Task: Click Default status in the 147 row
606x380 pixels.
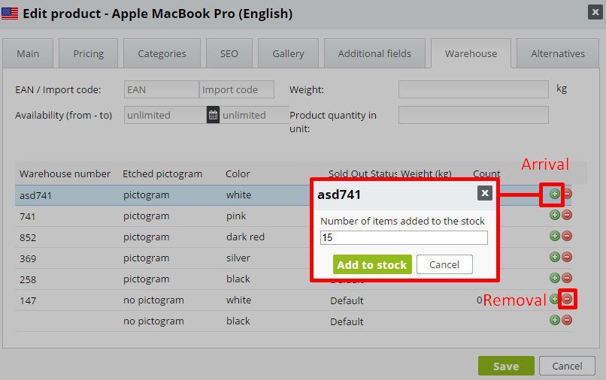Action: coord(347,300)
